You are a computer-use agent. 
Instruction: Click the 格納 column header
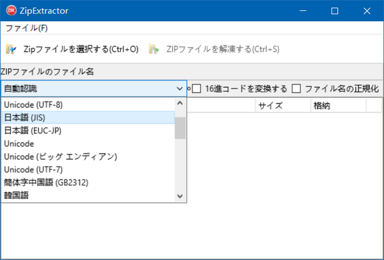(x=339, y=105)
